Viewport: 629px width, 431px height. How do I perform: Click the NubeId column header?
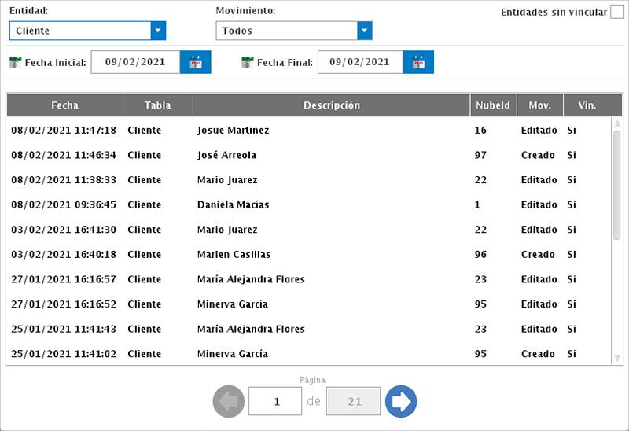pos(493,105)
